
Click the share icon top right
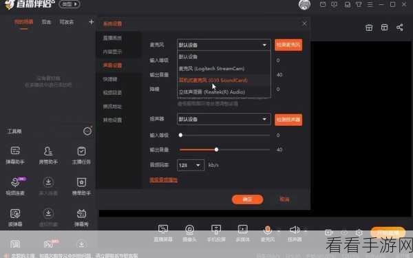point(399,28)
